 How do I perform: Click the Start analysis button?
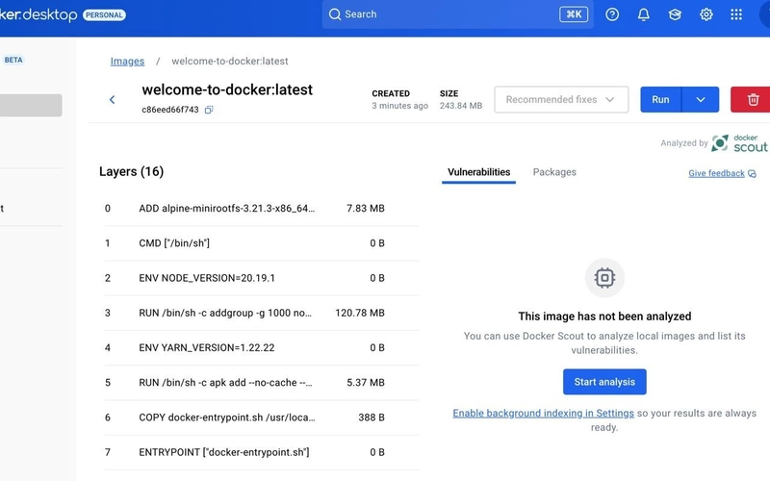click(x=604, y=382)
